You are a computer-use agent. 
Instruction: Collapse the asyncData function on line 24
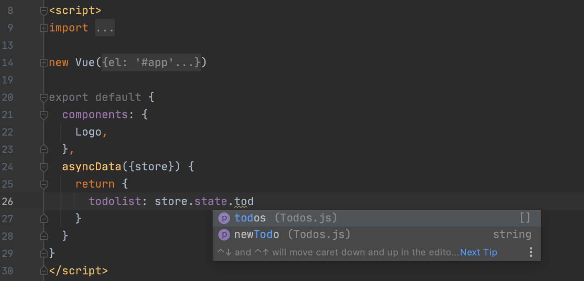[43, 167]
